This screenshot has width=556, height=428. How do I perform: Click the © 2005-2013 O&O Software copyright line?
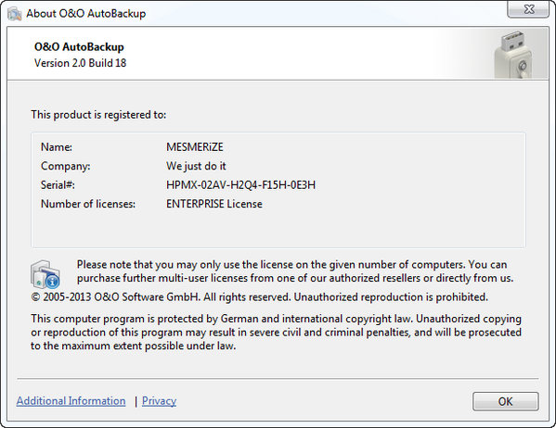pos(260,297)
